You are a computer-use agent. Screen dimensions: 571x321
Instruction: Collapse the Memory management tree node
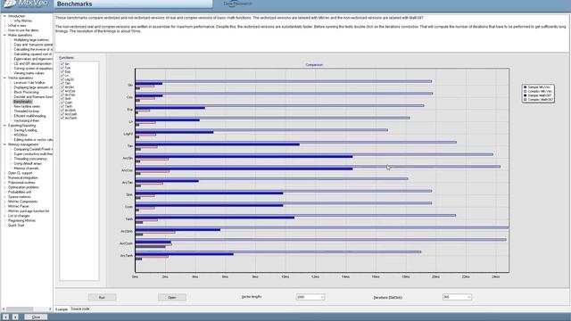(4, 144)
